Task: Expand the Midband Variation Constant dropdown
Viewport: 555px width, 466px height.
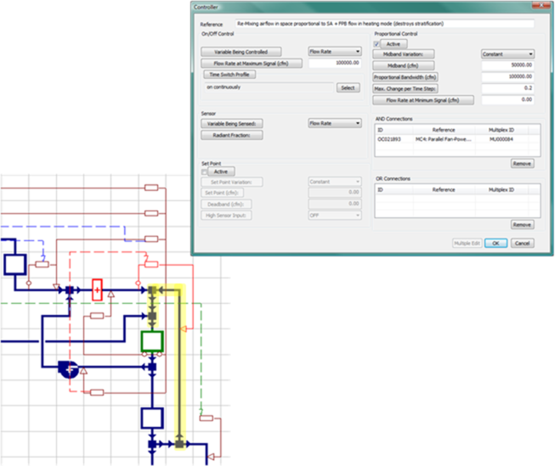Action: coord(507,53)
